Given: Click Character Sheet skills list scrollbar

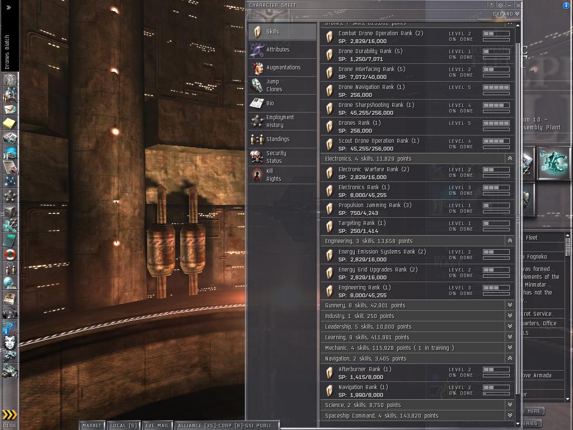Looking at the screenshot, I should coord(518,219).
